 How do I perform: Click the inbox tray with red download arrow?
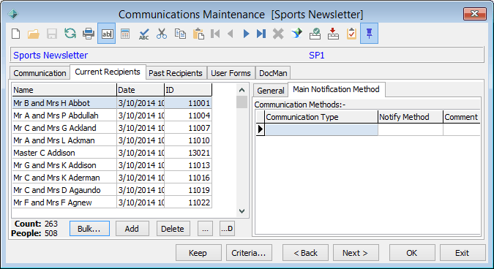333,34
